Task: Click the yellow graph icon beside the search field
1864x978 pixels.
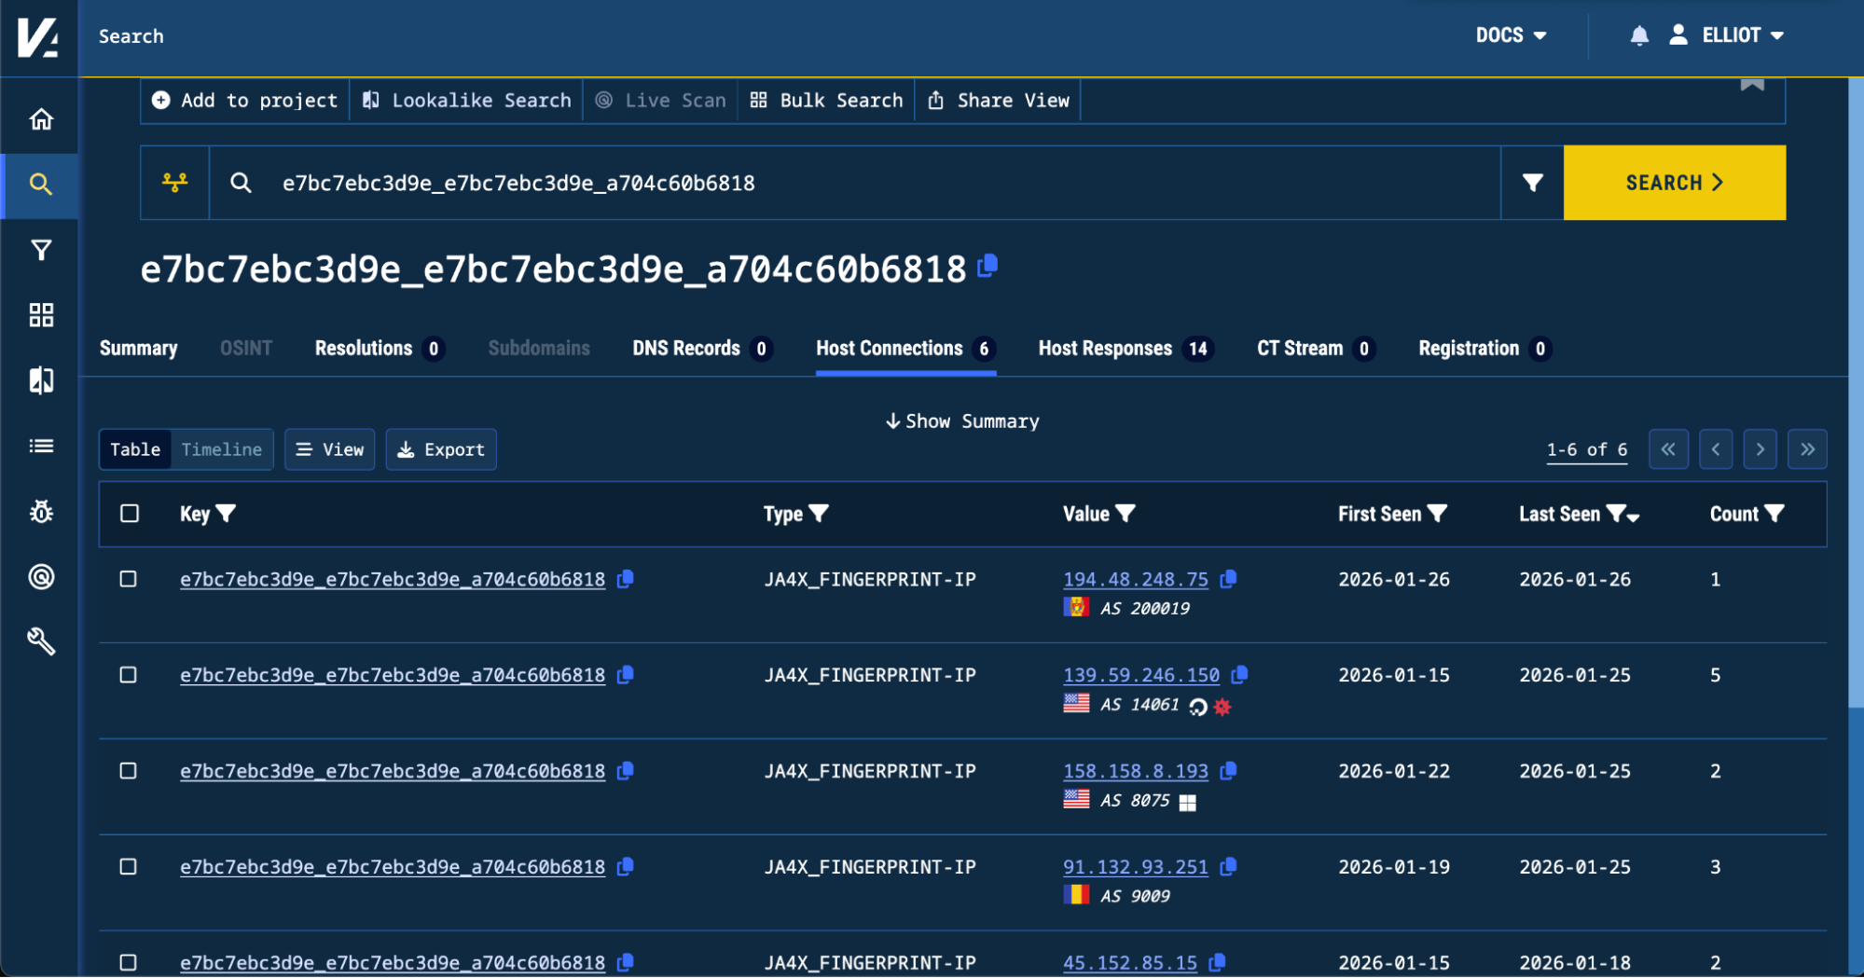Action: pos(173,183)
